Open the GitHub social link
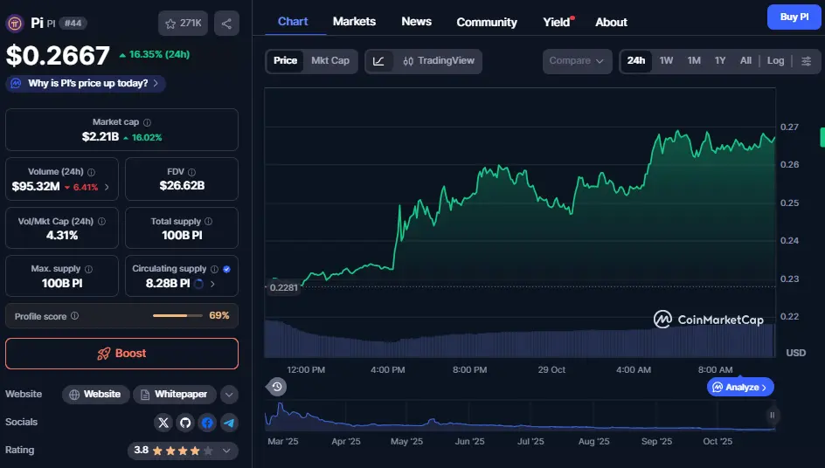The image size is (825, 468). click(185, 423)
